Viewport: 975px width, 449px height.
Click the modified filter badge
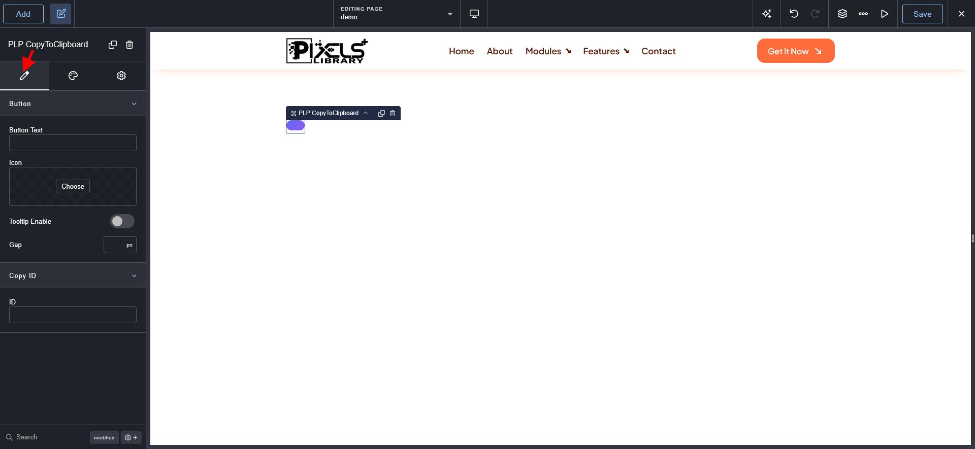click(104, 437)
